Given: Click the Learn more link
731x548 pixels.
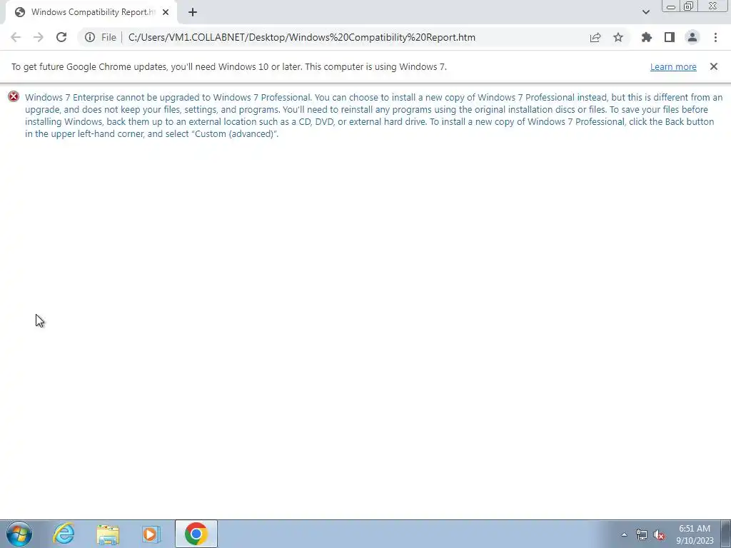Looking at the screenshot, I should click(x=673, y=66).
